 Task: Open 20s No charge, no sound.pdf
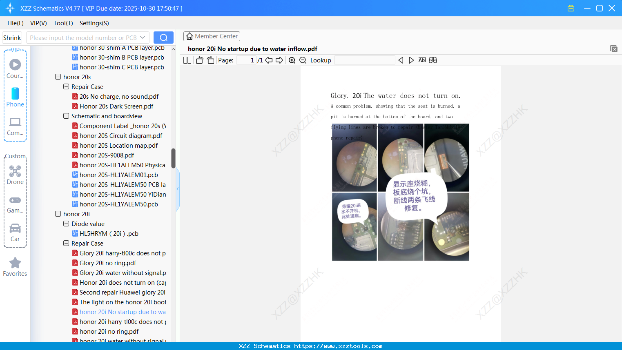pyautogui.click(x=119, y=96)
